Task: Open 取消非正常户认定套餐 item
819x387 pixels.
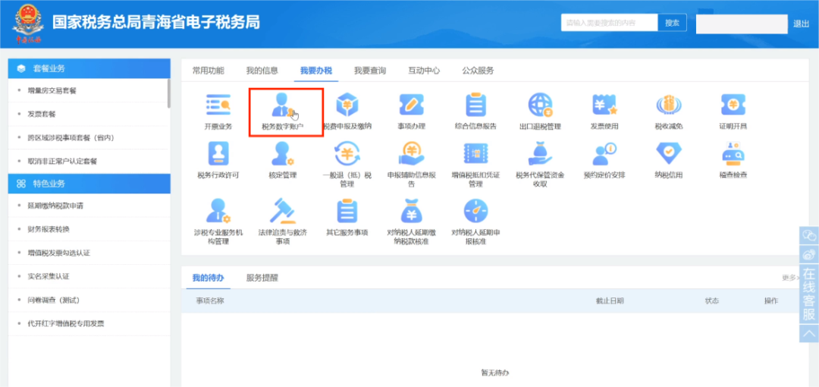Action: 63,161
